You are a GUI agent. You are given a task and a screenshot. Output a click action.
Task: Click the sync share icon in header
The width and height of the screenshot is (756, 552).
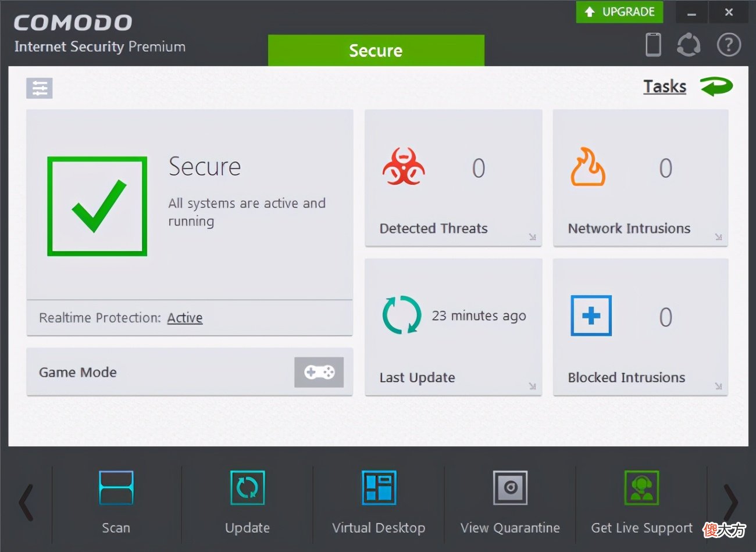click(x=689, y=45)
